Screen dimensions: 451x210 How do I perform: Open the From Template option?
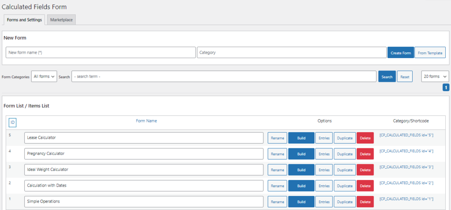coord(430,53)
